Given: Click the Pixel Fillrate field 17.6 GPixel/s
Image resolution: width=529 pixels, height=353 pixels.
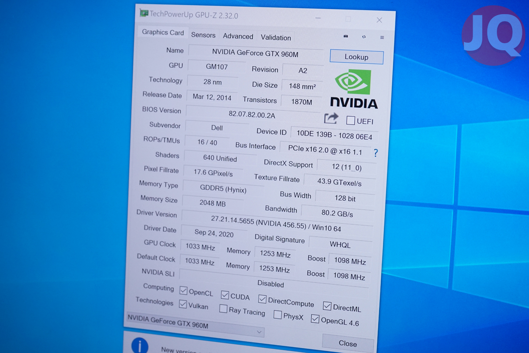Looking at the screenshot, I should [x=213, y=173].
